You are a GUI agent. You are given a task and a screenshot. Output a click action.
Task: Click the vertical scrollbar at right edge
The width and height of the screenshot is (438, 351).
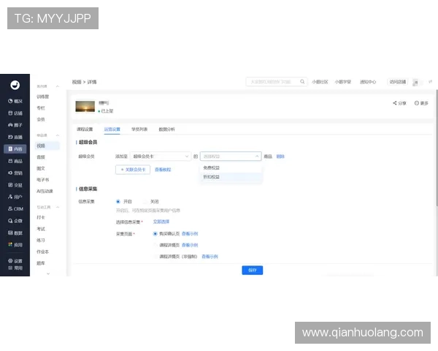(x=437, y=148)
